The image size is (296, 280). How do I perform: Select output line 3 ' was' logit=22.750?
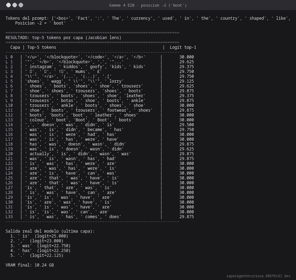40,246
